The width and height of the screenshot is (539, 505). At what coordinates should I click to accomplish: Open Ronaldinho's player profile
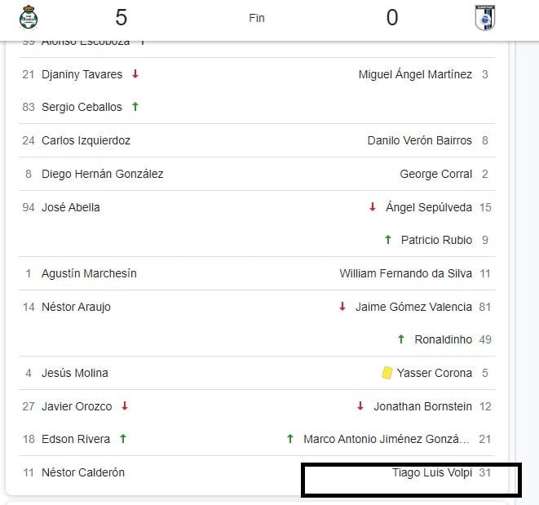point(443,339)
